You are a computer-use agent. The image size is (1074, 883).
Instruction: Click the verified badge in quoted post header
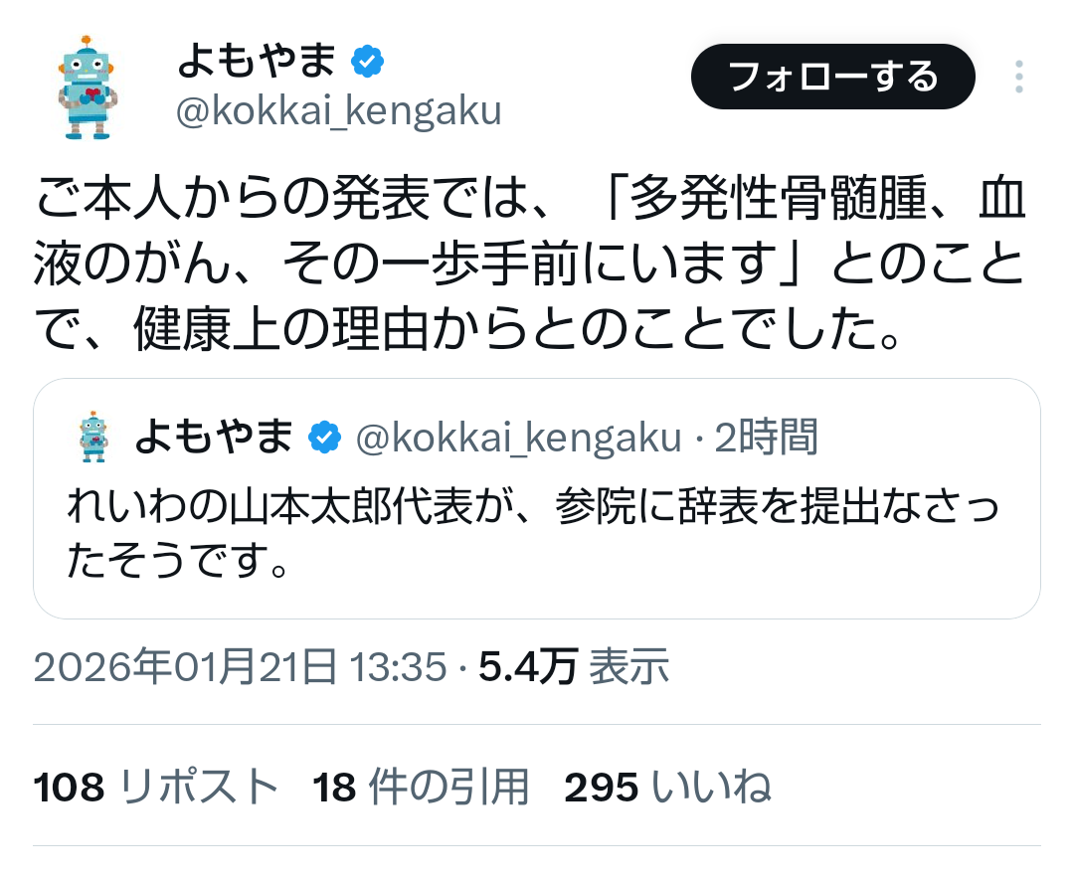(x=325, y=437)
